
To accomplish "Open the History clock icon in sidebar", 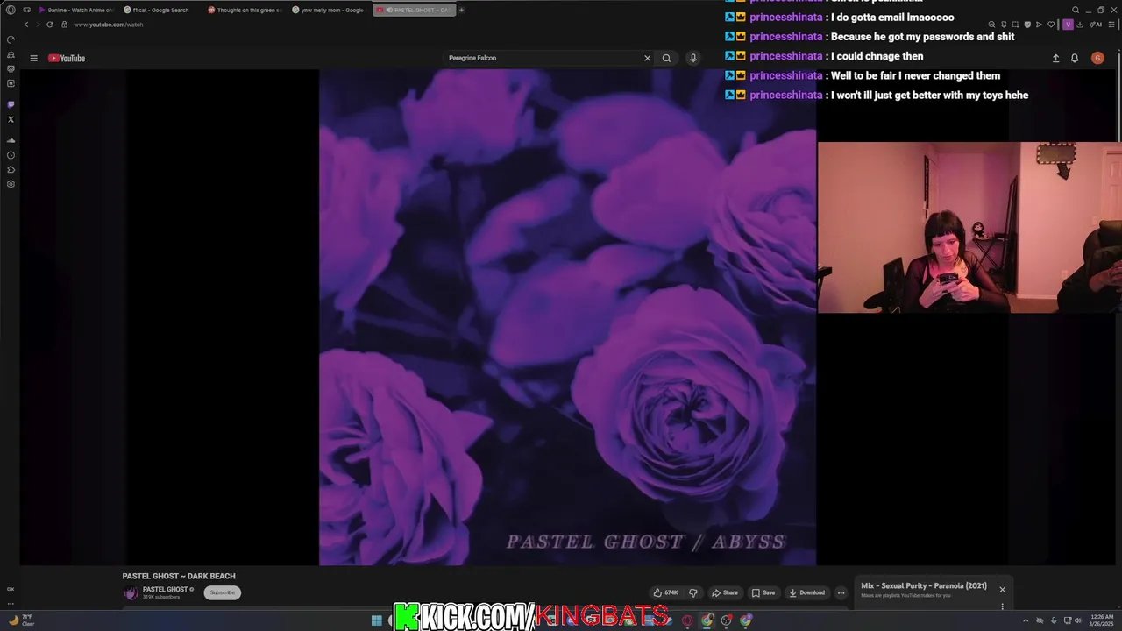I will 11,155.
